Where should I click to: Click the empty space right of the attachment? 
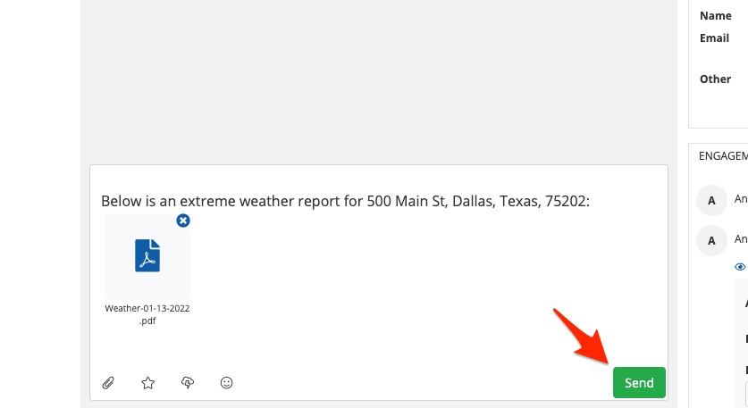(x=402, y=268)
